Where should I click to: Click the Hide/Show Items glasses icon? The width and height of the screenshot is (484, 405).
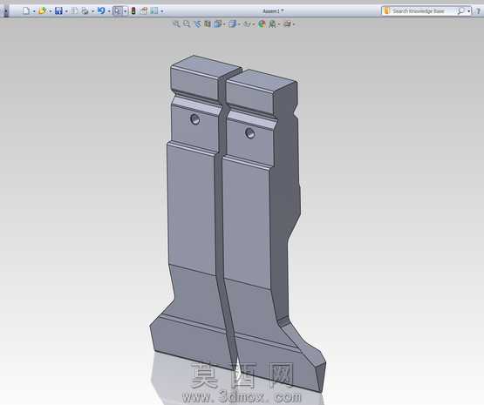[x=248, y=24]
